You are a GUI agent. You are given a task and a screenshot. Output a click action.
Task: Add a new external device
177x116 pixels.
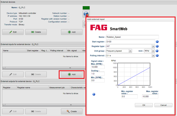[x=72, y=32]
